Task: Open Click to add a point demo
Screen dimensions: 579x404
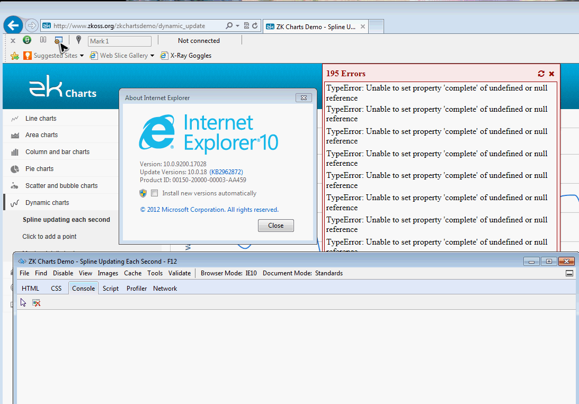Action: click(49, 237)
